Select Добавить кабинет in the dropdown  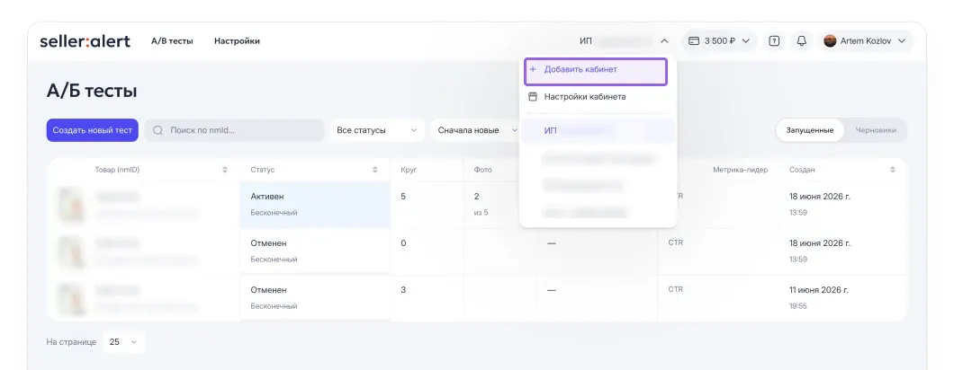click(x=596, y=72)
